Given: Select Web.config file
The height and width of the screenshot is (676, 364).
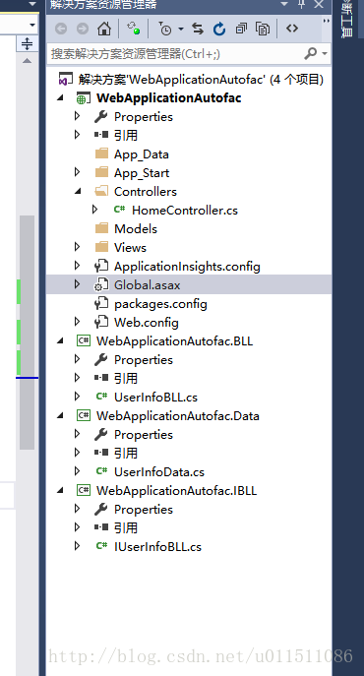Looking at the screenshot, I should tap(147, 323).
